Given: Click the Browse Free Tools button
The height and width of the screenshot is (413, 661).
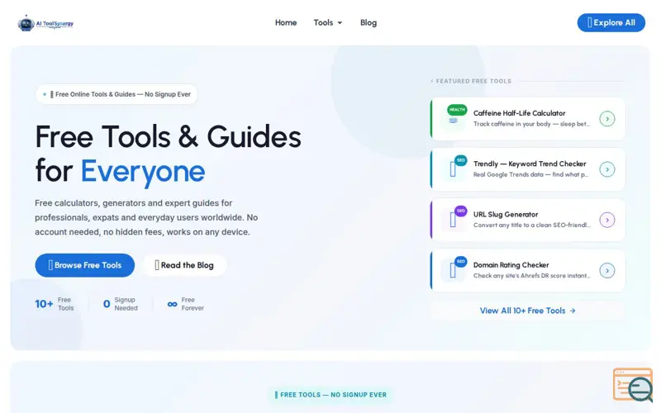Looking at the screenshot, I should [85, 265].
